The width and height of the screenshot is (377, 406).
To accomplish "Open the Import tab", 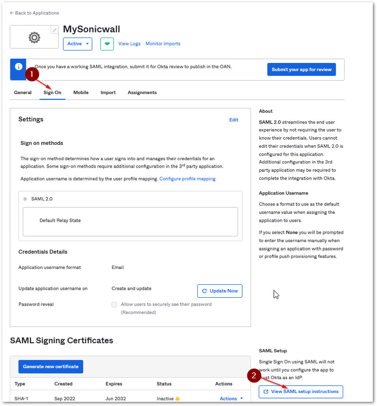I will coord(108,93).
